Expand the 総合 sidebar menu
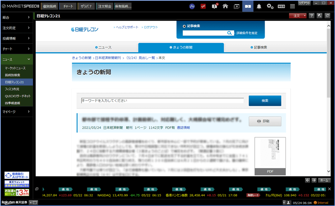This screenshot has width=335, height=206. tap(17, 17)
